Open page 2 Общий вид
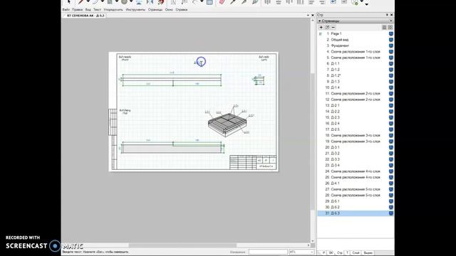 339,40
